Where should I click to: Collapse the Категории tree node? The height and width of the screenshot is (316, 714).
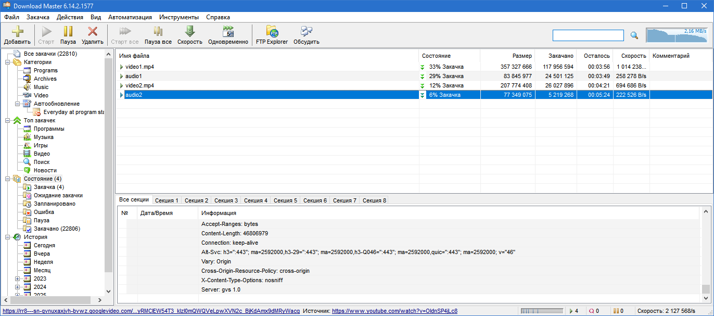click(x=8, y=62)
